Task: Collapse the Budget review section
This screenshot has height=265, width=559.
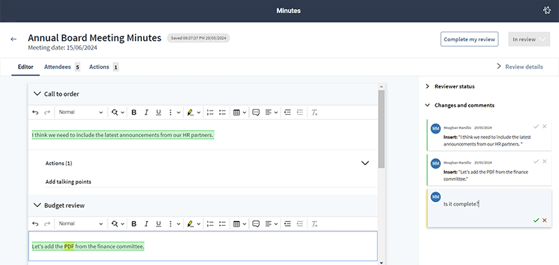Action: (37, 205)
